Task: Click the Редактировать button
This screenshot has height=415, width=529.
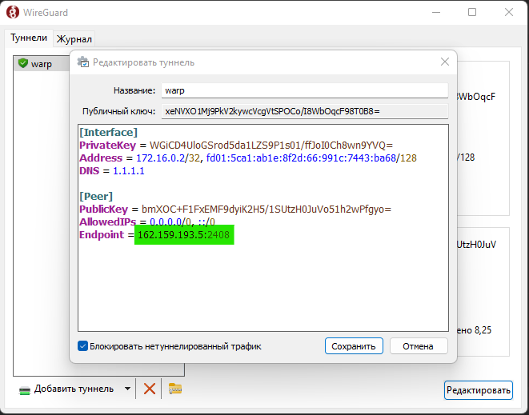Action: pyautogui.click(x=478, y=390)
